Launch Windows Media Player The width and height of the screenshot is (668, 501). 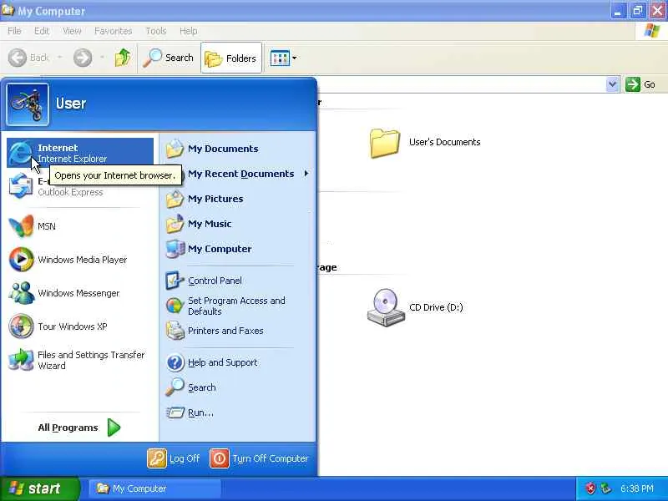pos(80,260)
